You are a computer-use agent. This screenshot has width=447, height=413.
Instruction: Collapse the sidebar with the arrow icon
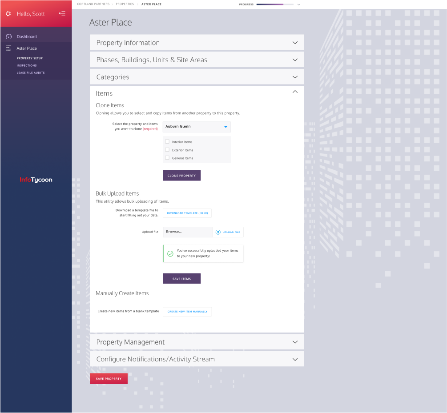click(x=62, y=14)
